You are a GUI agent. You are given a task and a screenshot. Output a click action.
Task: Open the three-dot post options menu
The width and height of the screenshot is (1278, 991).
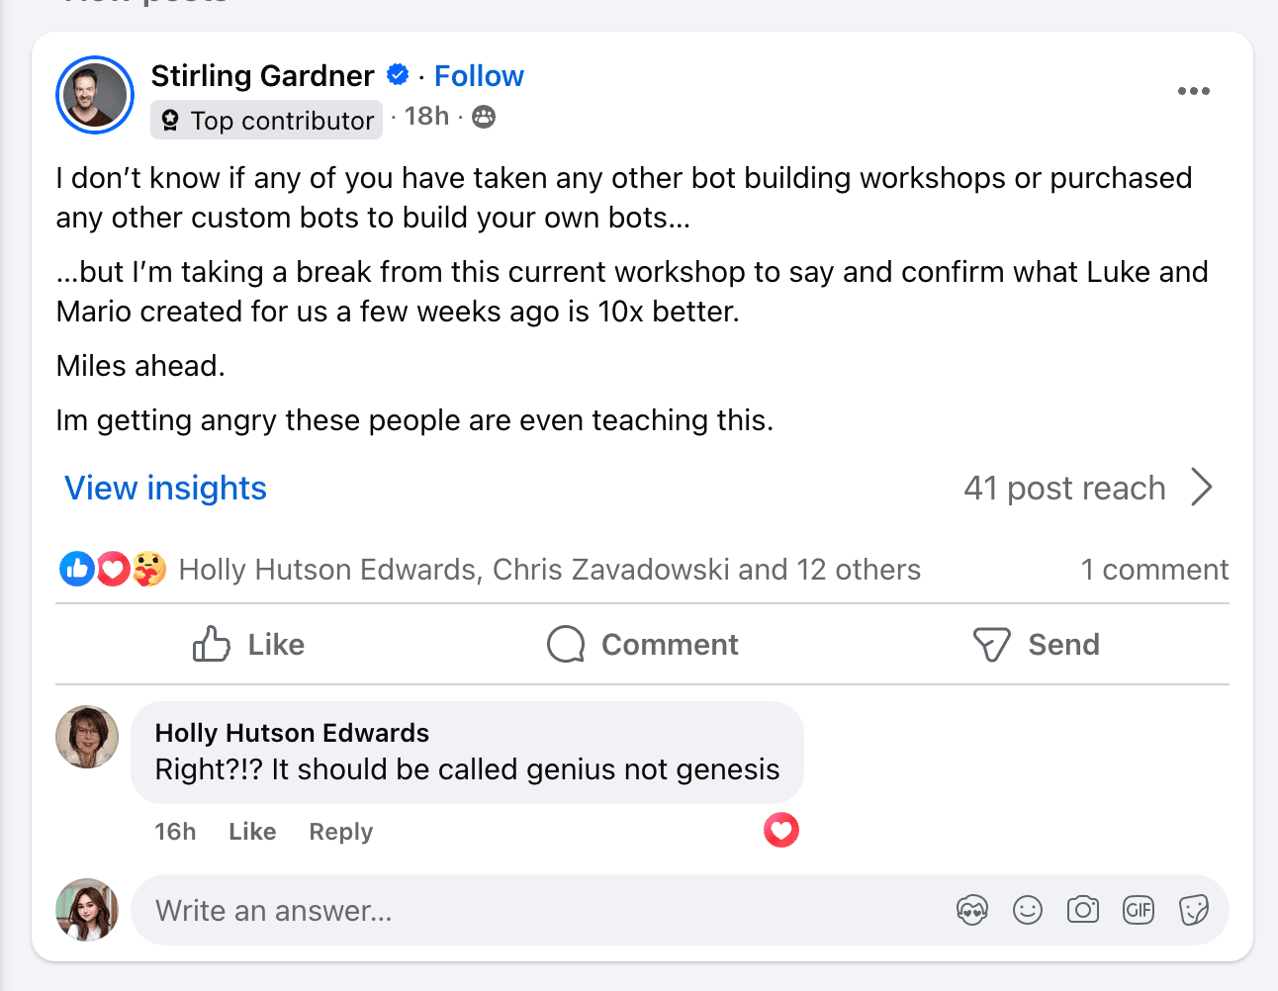(1193, 91)
